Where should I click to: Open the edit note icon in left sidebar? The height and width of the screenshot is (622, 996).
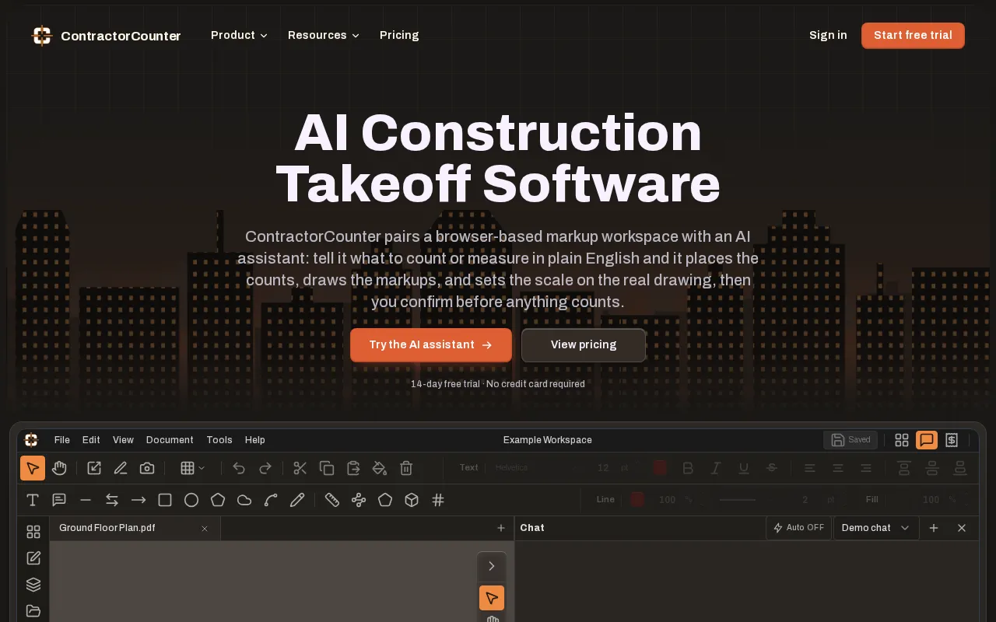pos(33,558)
